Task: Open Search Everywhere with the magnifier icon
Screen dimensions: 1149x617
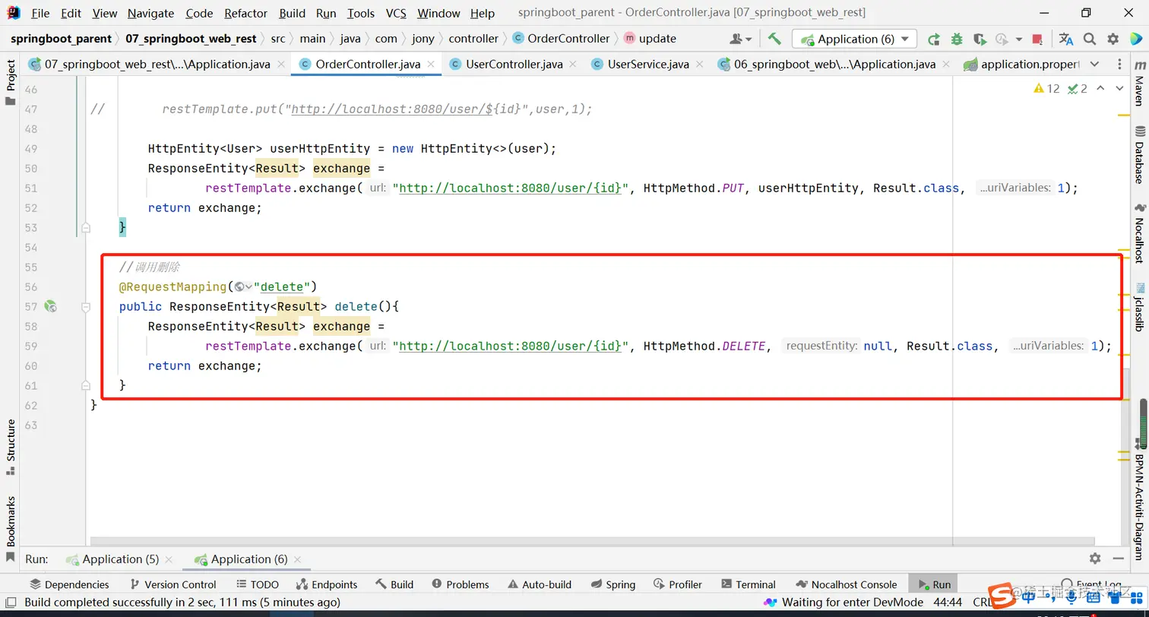Action: [x=1090, y=39]
